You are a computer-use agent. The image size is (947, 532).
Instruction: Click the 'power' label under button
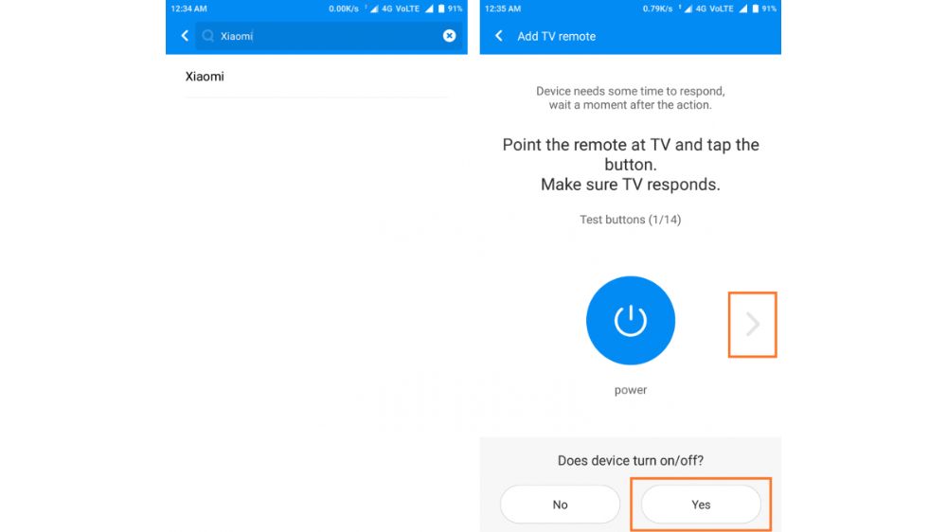point(631,390)
